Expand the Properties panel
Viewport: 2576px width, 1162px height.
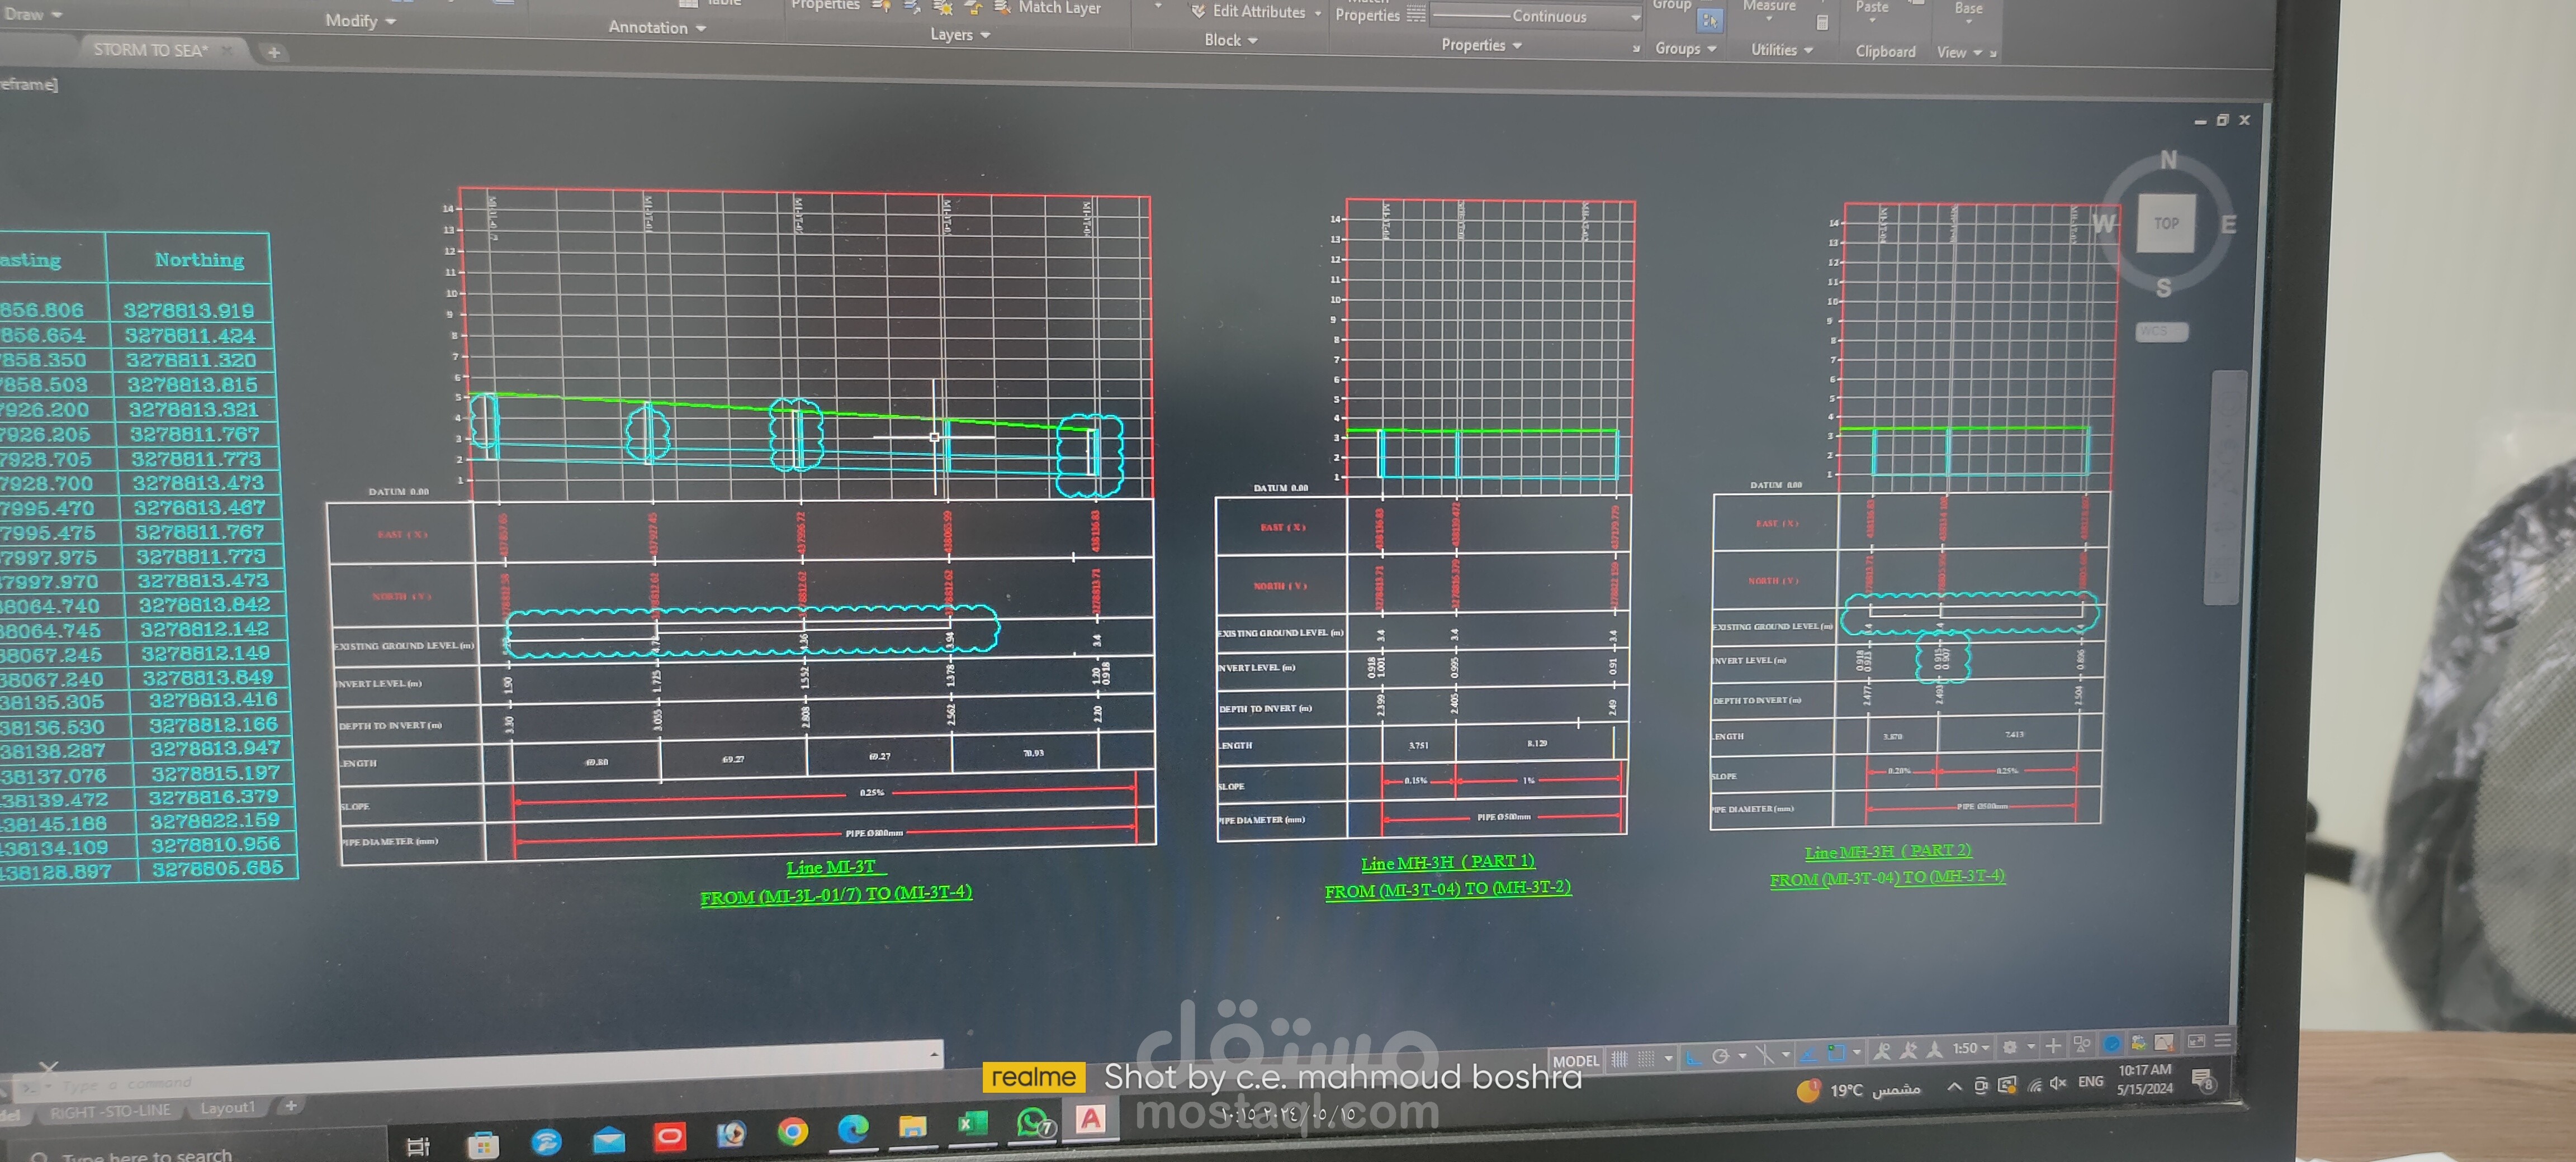(1481, 45)
